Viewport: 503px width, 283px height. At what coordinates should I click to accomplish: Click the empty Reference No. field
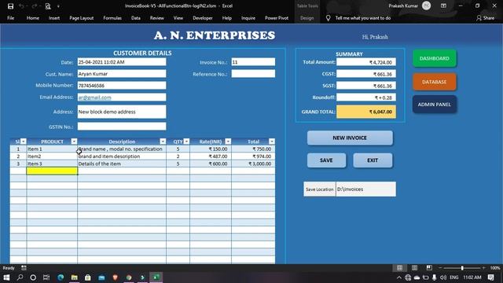pos(253,74)
